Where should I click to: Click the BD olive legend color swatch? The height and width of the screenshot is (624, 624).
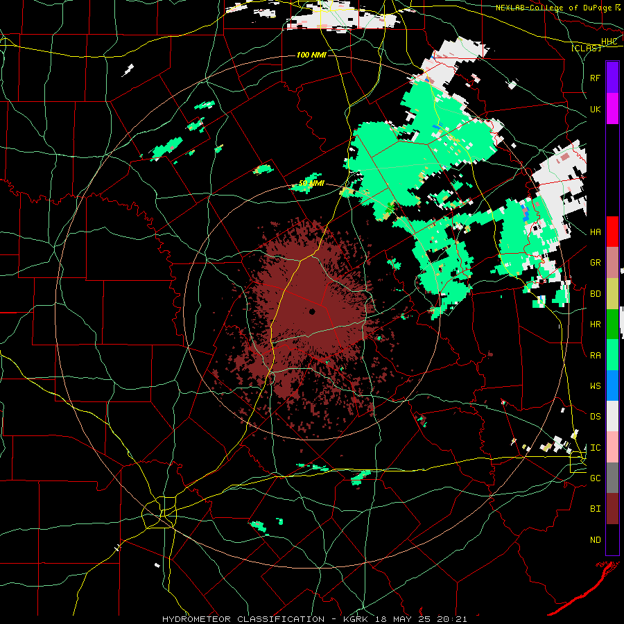pos(612,294)
